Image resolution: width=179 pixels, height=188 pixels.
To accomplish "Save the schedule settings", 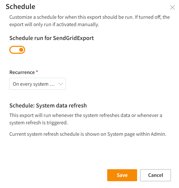I will pyautogui.click(x=122, y=175).
